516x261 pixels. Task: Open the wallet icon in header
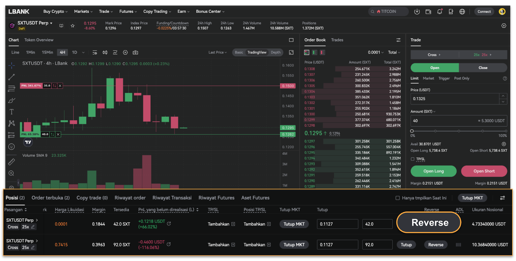[x=428, y=12]
